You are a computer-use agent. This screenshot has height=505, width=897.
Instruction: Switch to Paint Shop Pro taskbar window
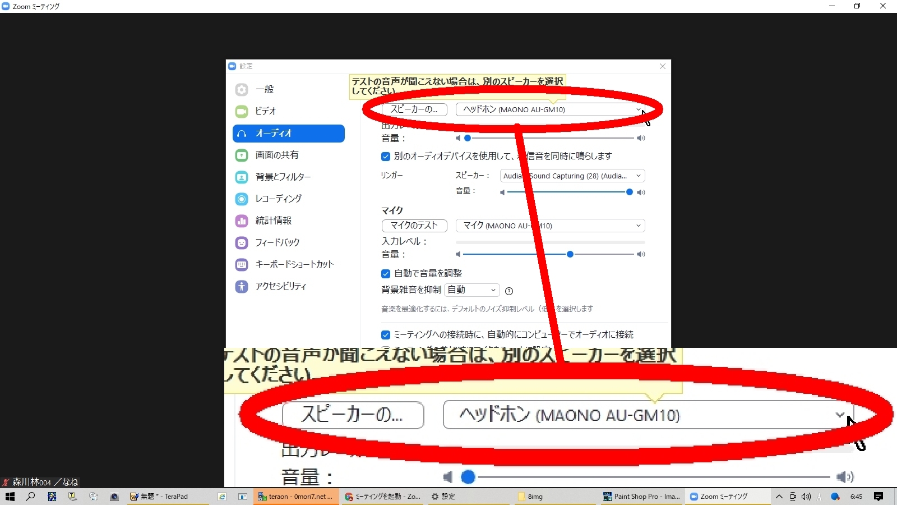coord(642,497)
